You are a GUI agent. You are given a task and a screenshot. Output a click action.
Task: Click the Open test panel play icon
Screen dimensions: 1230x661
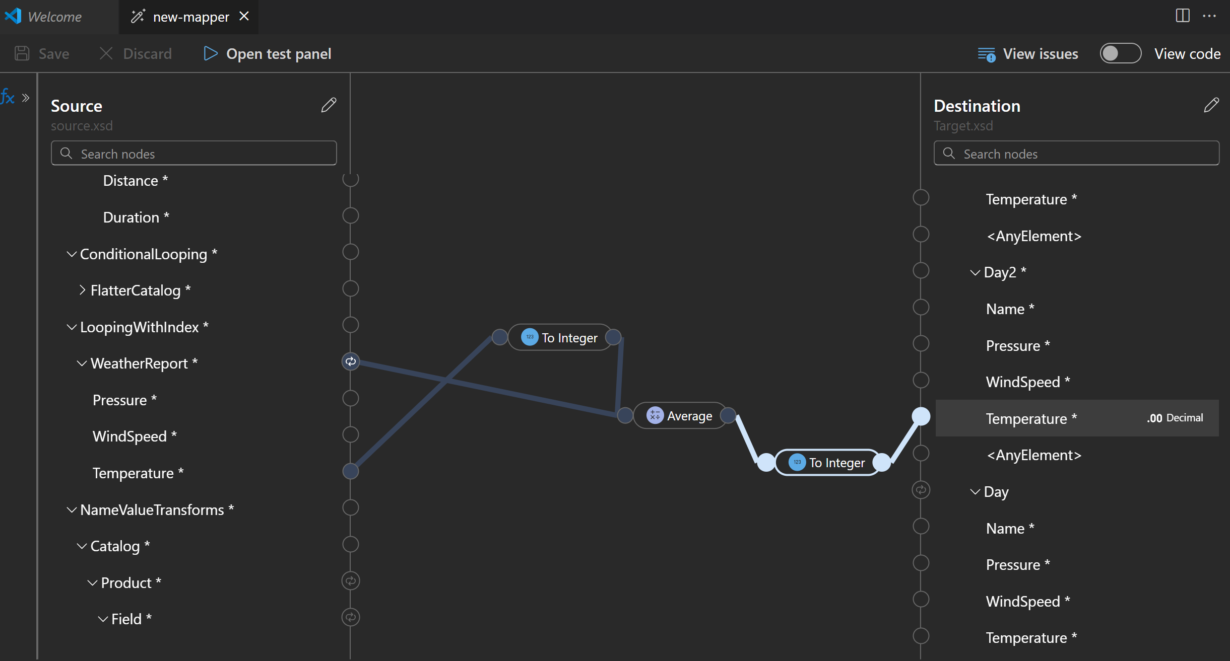coord(211,53)
